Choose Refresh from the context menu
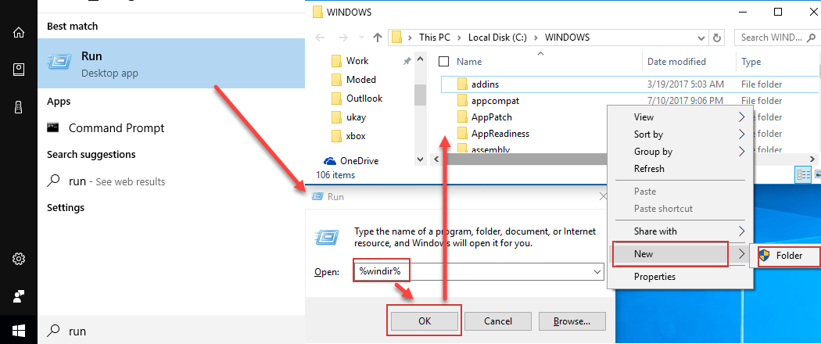This screenshot has height=344, width=821. coord(649,169)
